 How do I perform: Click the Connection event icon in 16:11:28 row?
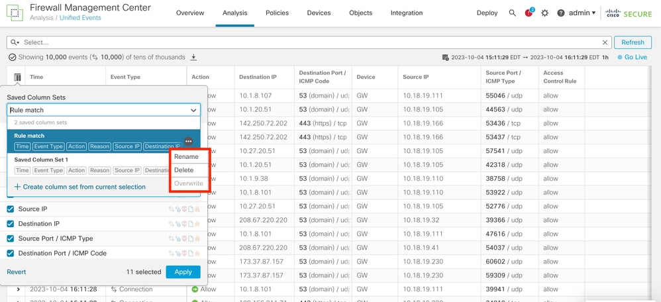113,289
